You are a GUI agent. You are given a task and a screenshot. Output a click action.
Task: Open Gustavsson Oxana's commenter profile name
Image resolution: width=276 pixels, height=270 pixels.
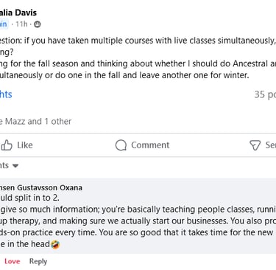point(41,187)
